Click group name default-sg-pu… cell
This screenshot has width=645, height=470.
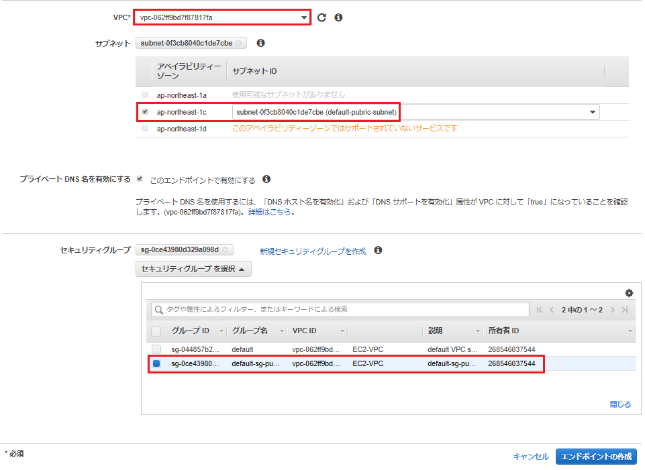coord(256,363)
